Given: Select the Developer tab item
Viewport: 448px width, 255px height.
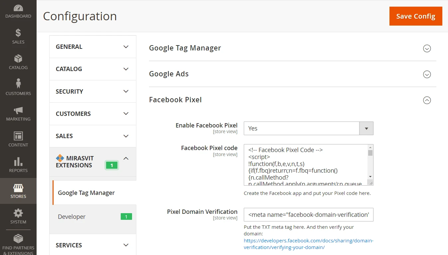Looking at the screenshot, I should tap(72, 217).
